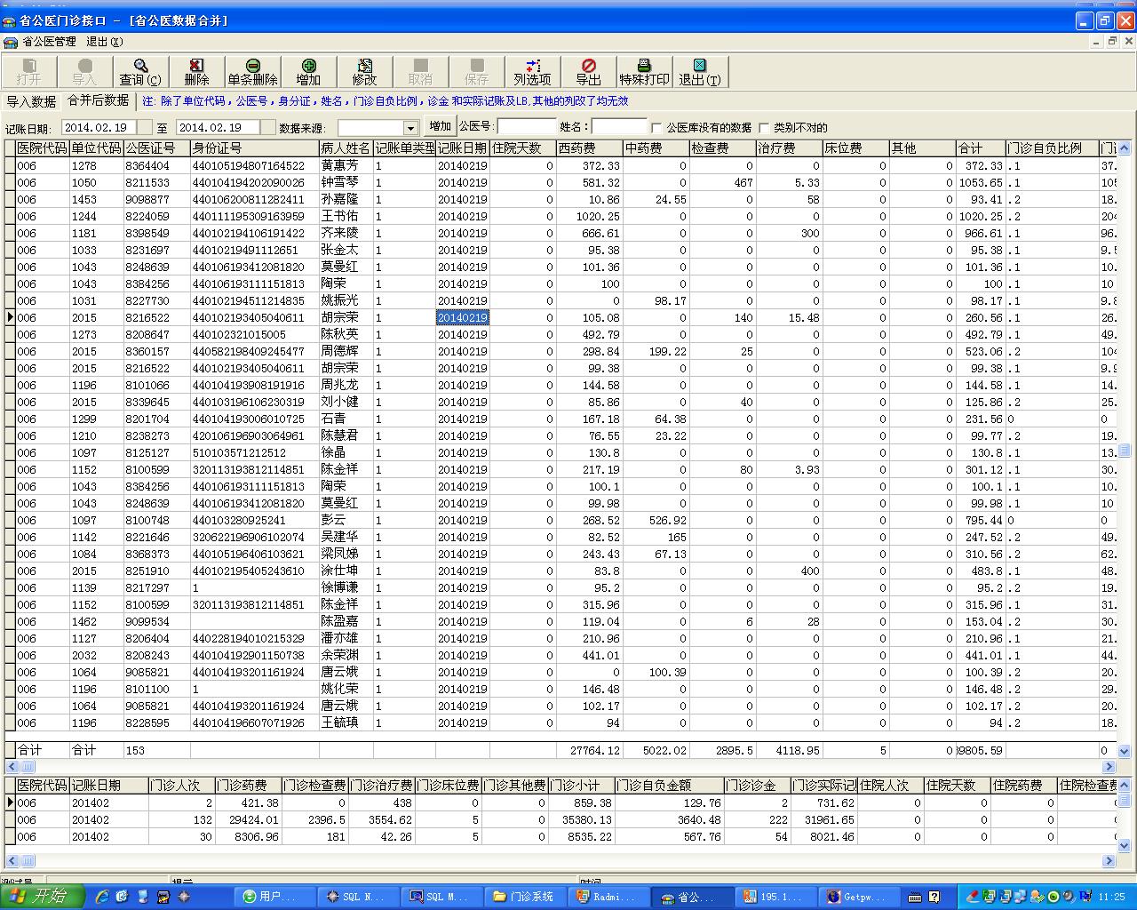Screen dimensions: 1137x910
Task: Tick the 类别不对的 checkbox
Action: pyautogui.click(x=764, y=128)
